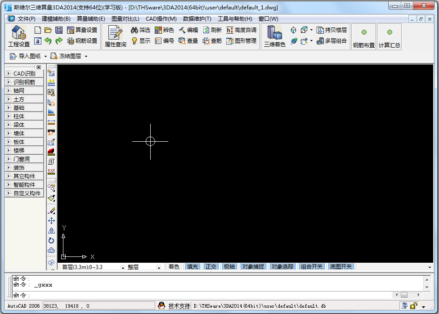439x314 pixels.
Task: Toggle 正交 orthogonal mode on
Action: click(211, 266)
